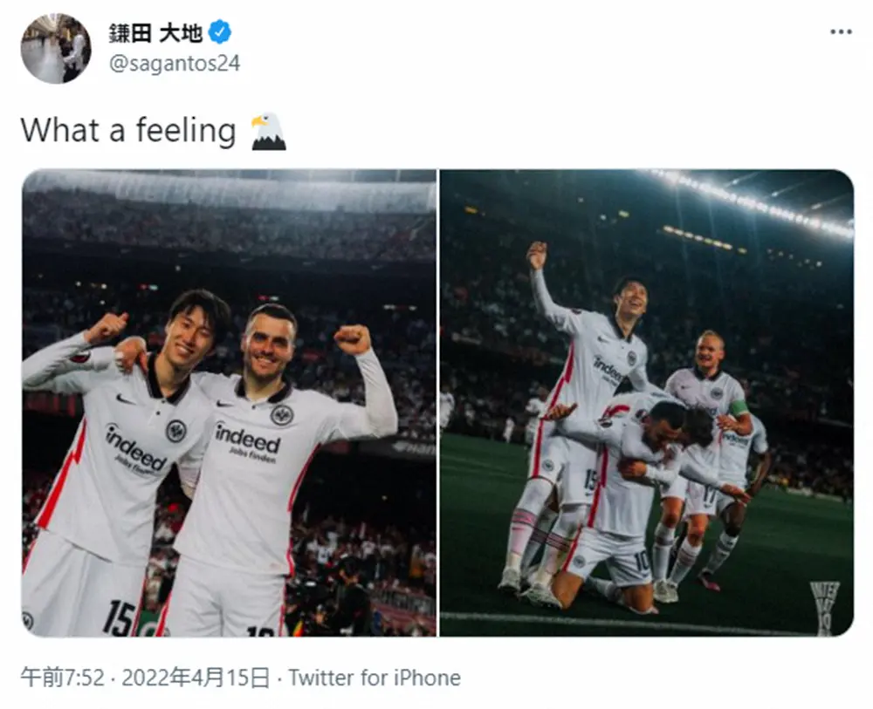Click the watermark logo in right photo corner
The width and height of the screenshot is (873, 709).
(825, 608)
